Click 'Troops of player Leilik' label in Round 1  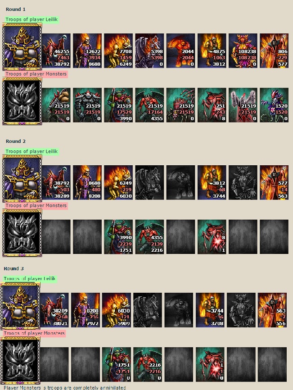[32, 19]
